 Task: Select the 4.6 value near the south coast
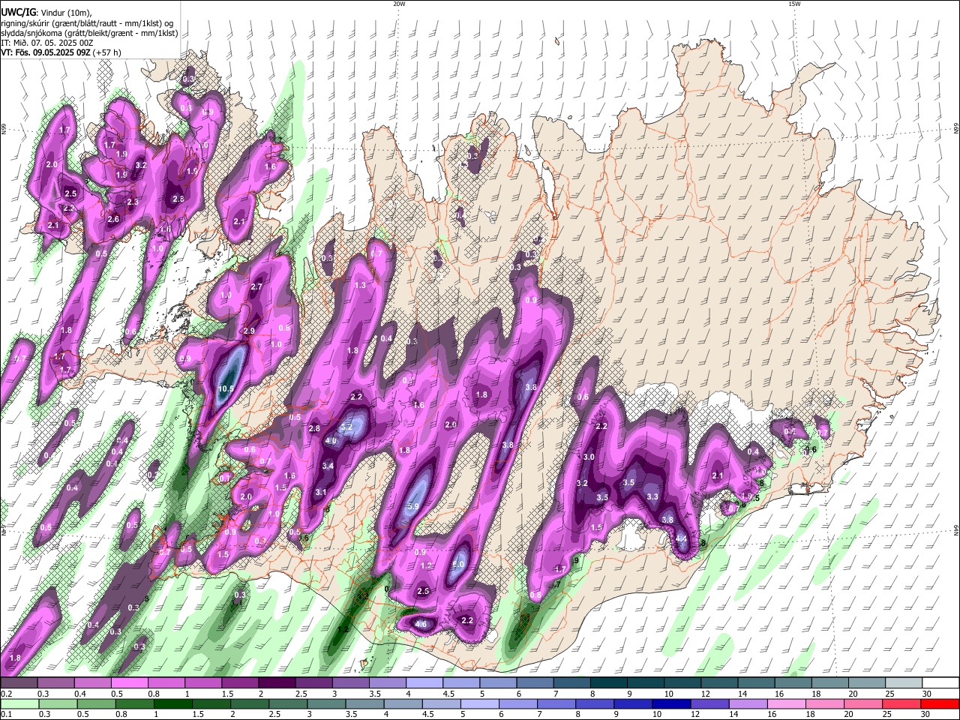[x=421, y=624]
